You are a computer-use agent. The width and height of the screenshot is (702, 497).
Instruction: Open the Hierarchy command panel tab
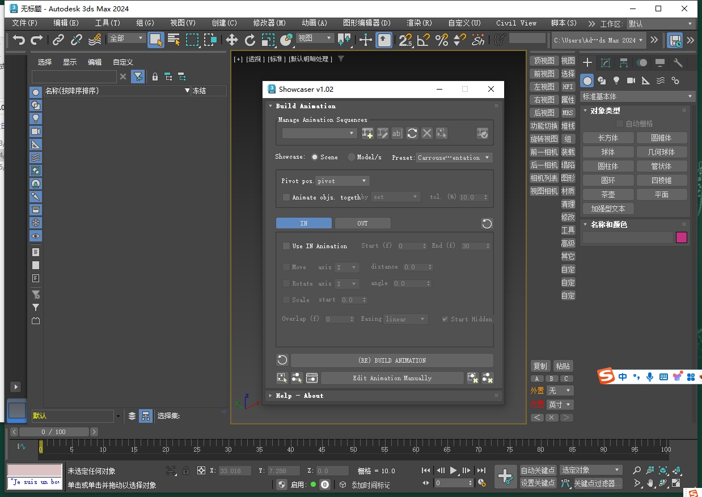(624, 63)
